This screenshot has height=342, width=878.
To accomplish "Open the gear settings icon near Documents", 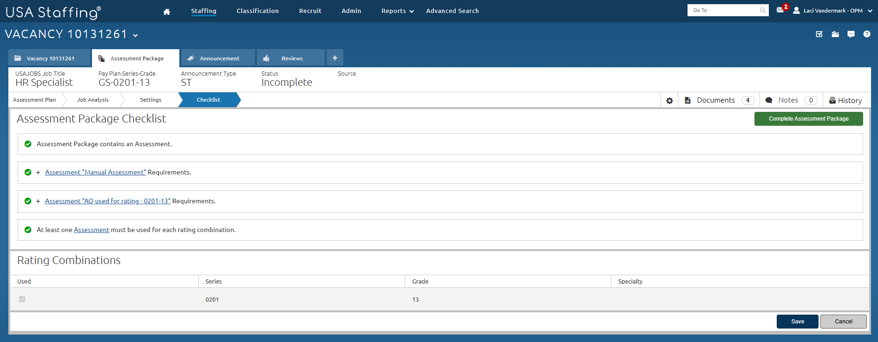I will pos(669,100).
